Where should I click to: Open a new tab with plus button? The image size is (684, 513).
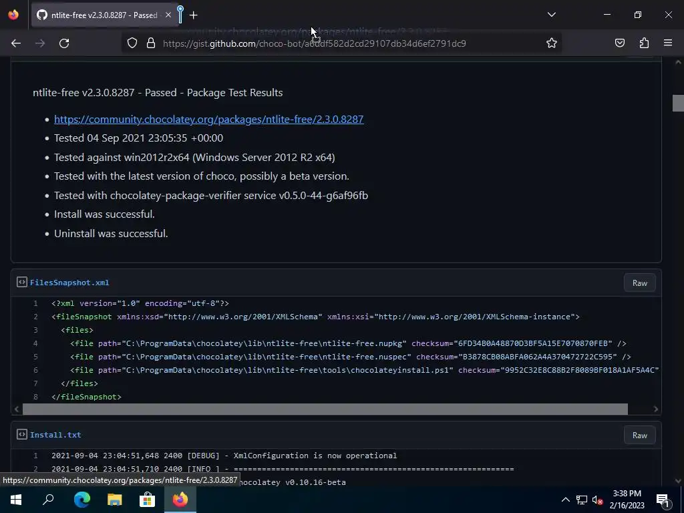click(193, 15)
